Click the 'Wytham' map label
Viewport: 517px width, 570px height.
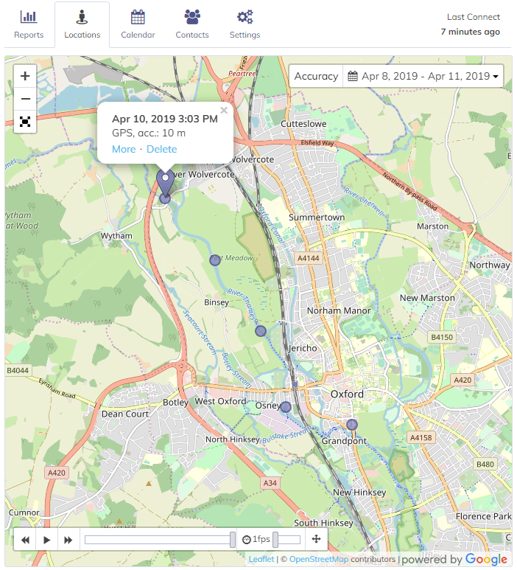pos(116,236)
